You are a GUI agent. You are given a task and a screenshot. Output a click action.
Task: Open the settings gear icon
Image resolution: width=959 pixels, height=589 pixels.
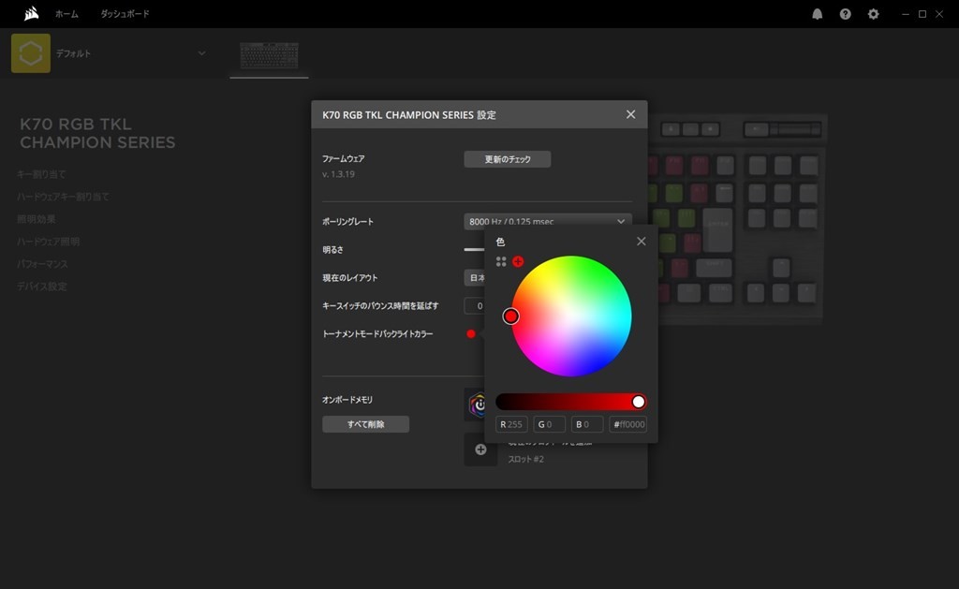point(874,14)
